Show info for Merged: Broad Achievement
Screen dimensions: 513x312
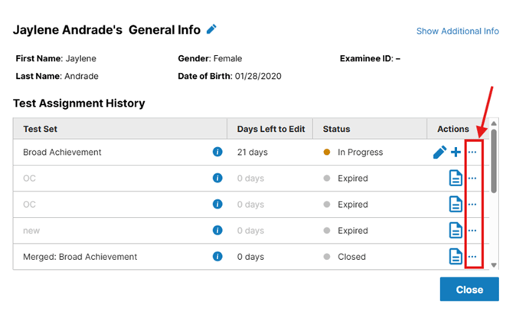point(217,257)
